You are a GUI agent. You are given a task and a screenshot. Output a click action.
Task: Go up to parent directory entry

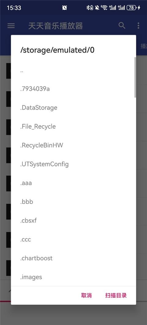[x=73, y=70]
